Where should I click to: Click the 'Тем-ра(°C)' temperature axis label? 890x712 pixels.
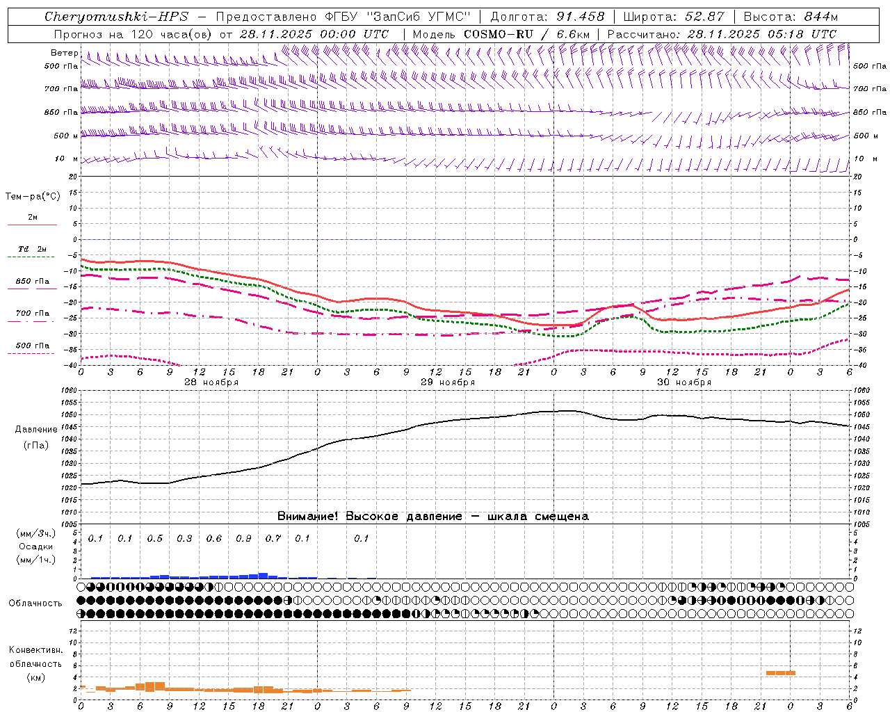pos(33,197)
